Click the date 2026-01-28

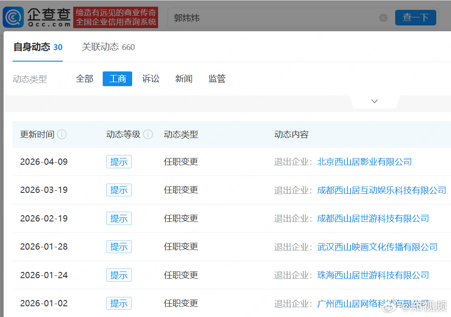[44, 246]
